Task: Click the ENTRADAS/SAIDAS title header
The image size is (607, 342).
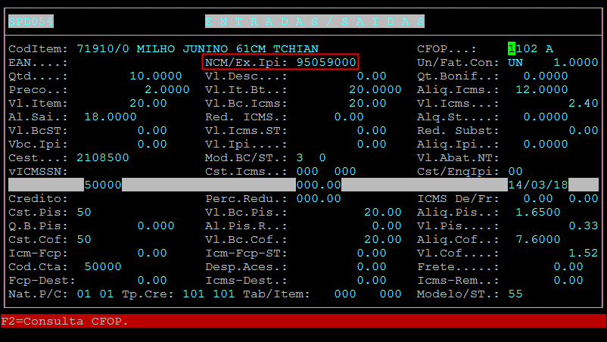Action: click(x=314, y=21)
